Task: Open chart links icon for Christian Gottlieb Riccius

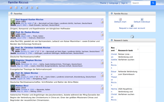Action: click(102, 50)
